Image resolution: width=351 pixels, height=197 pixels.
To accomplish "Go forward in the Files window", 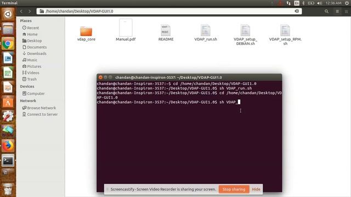I will [29, 11].
